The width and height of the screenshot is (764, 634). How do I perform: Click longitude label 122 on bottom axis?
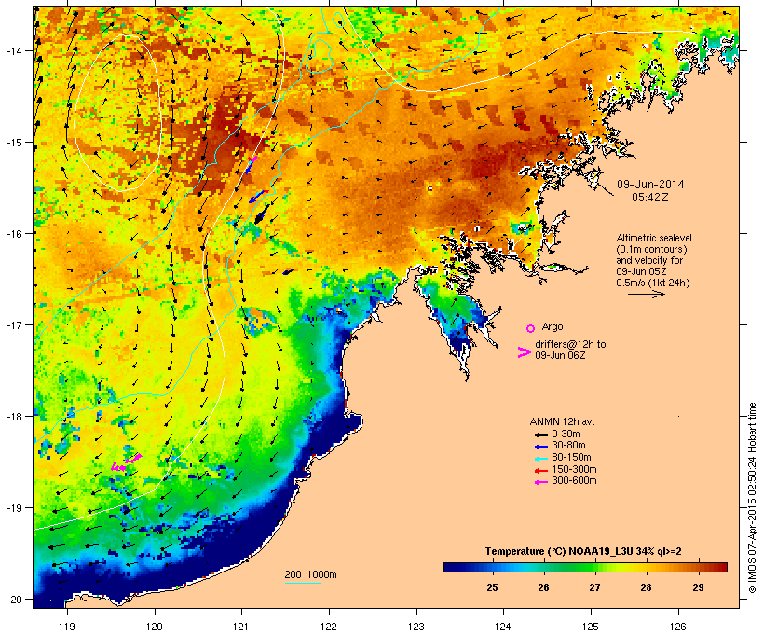pos(329,627)
